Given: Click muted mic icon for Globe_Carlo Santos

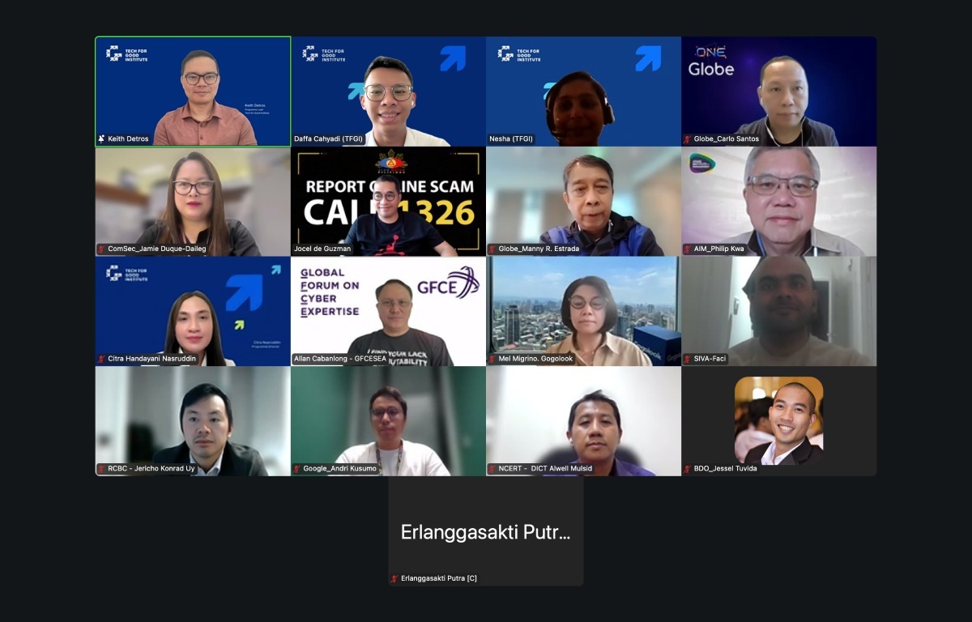Looking at the screenshot, I should [x=688, y=139].
